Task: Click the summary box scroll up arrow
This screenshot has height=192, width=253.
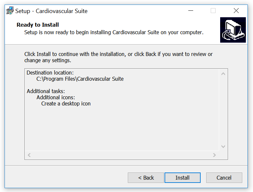Action: click(x=223, y=74)
